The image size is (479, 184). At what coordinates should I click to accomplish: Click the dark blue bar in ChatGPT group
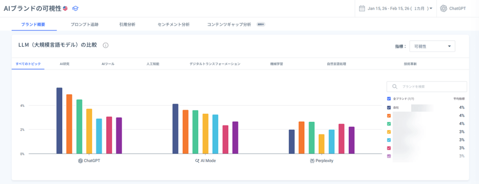(x=59, y=121)
